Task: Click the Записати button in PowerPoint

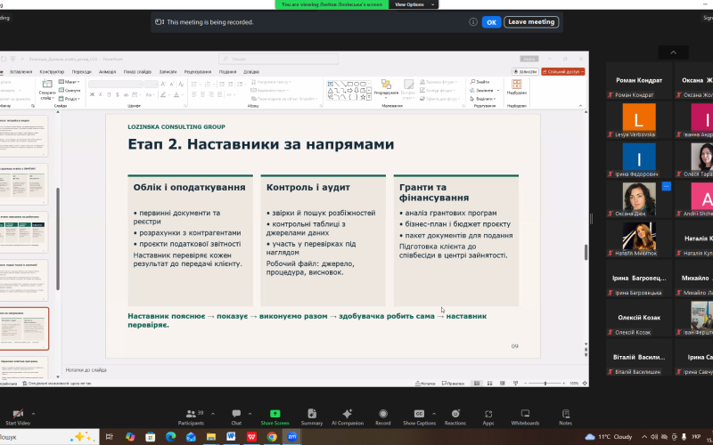Action: (525, 72)
